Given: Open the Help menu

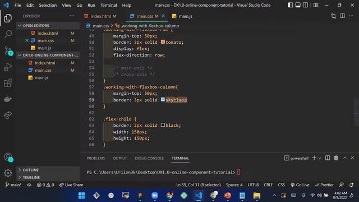Looking at the screenshot, I should [x=127, y=5].
